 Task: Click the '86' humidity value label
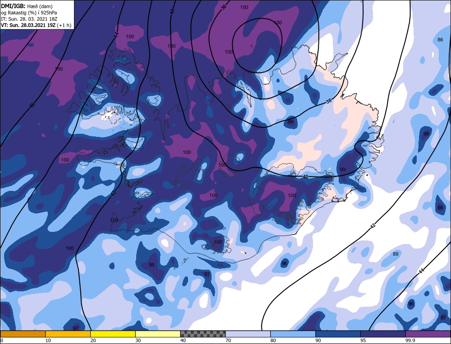tap(440, 40)
